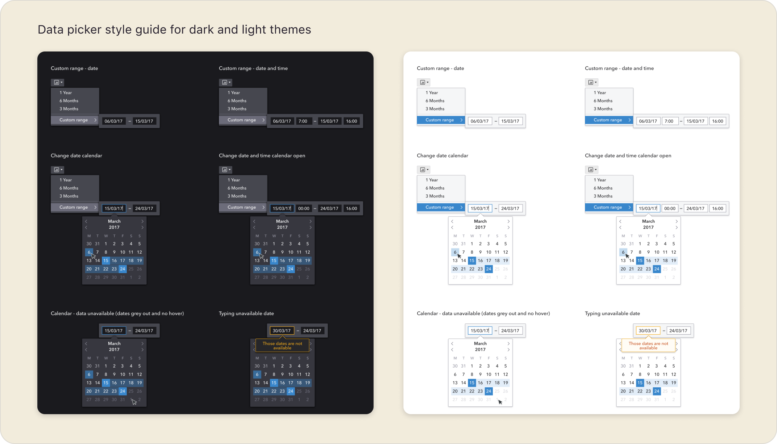Viewport: 777px width, 444px height.
Task: Go to next month in dark 'Change date calendar'
Action: tap(142, 221)
